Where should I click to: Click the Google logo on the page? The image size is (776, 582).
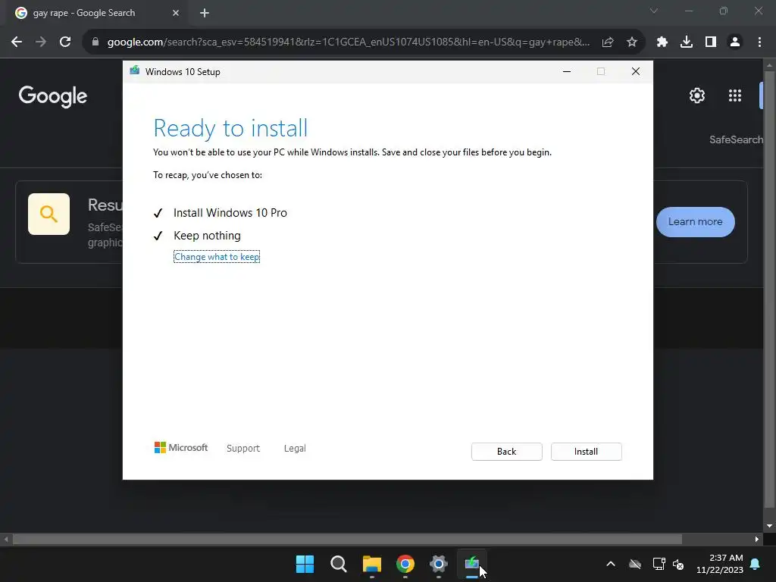[53, 96]
